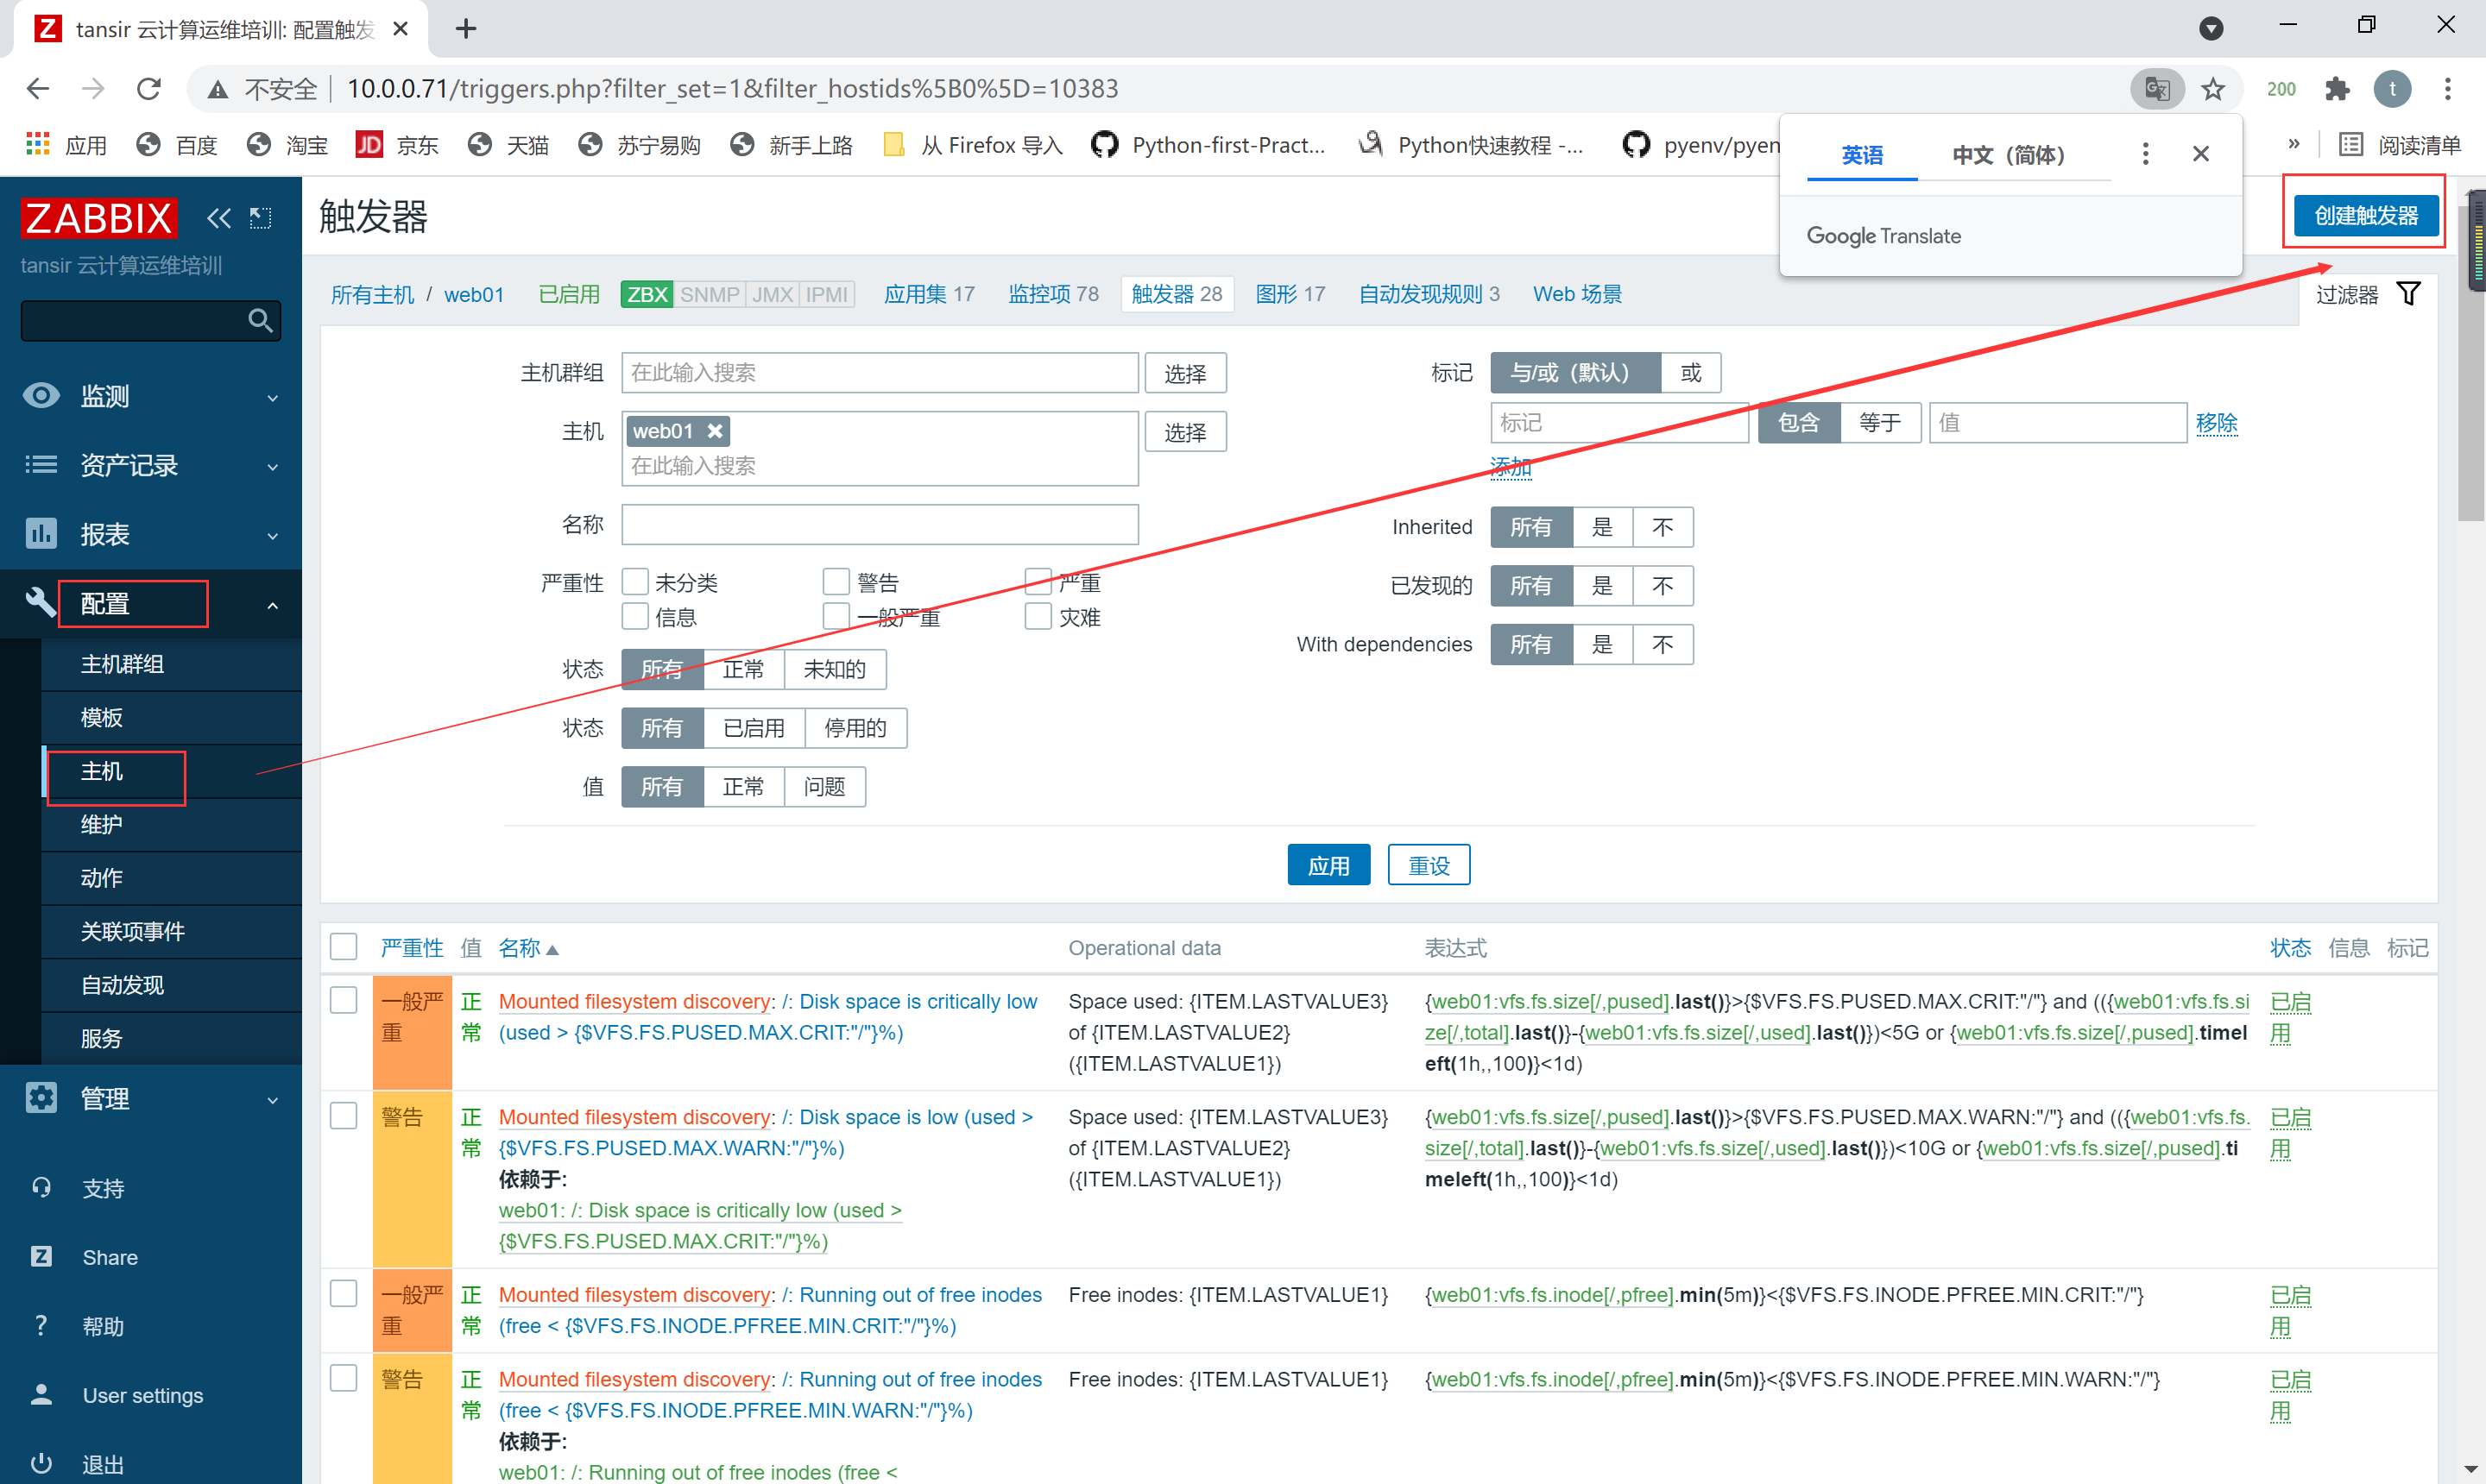This screenshot has width=2486, height=1484.
Task: Open the Zabbix logo home link
Action: tap(98, 217)
